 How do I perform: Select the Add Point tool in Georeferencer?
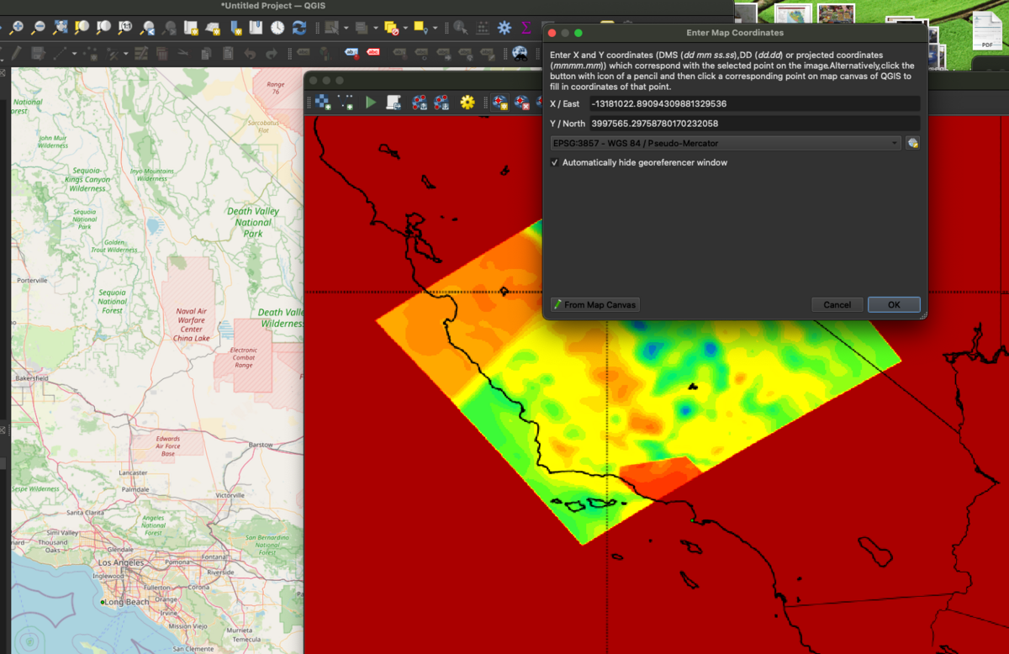click(x=500, y=103)
